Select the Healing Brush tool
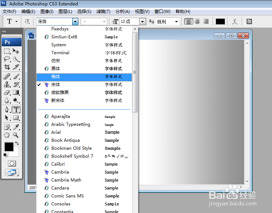 [x=7, y=76]
